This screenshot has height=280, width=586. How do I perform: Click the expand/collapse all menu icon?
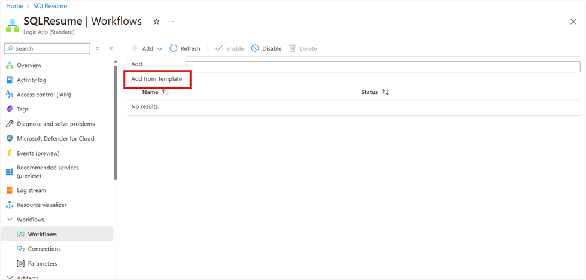97,48
